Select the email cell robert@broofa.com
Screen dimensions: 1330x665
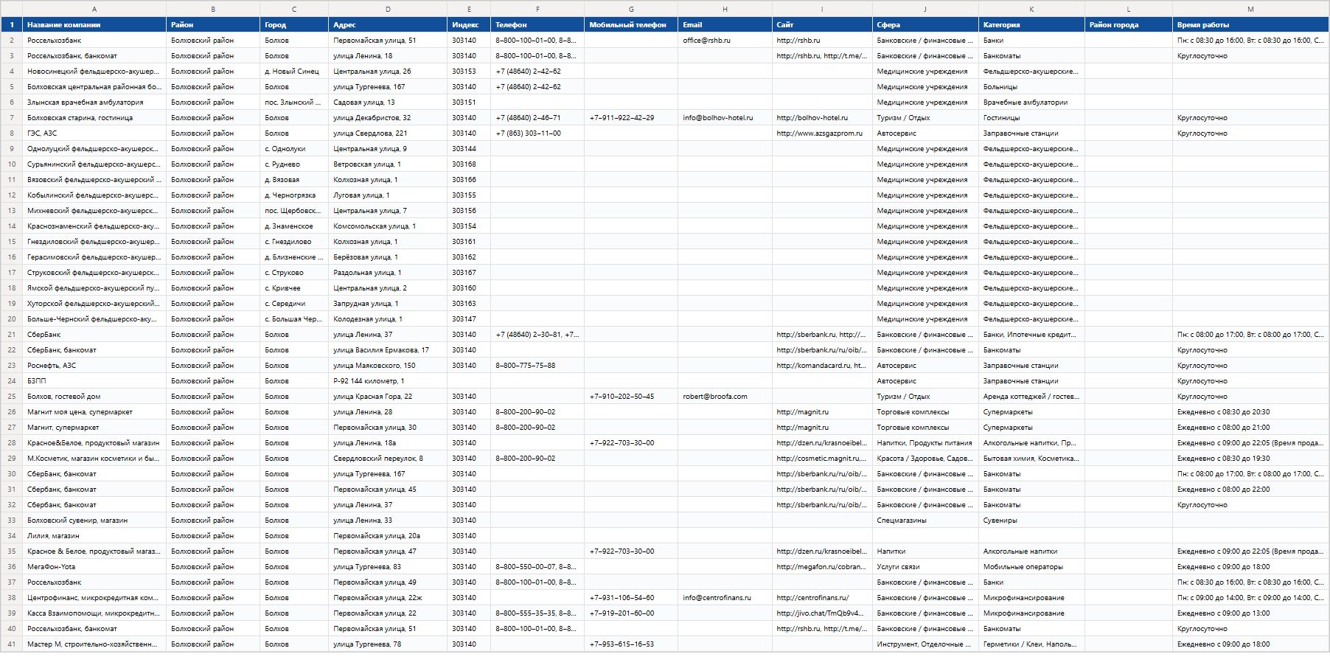coord(725,397)
